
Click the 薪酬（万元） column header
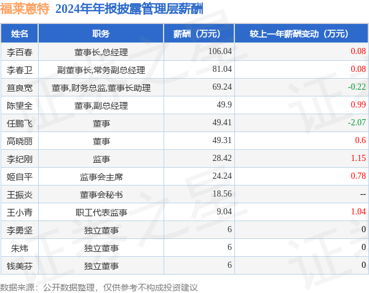[199, 34]
